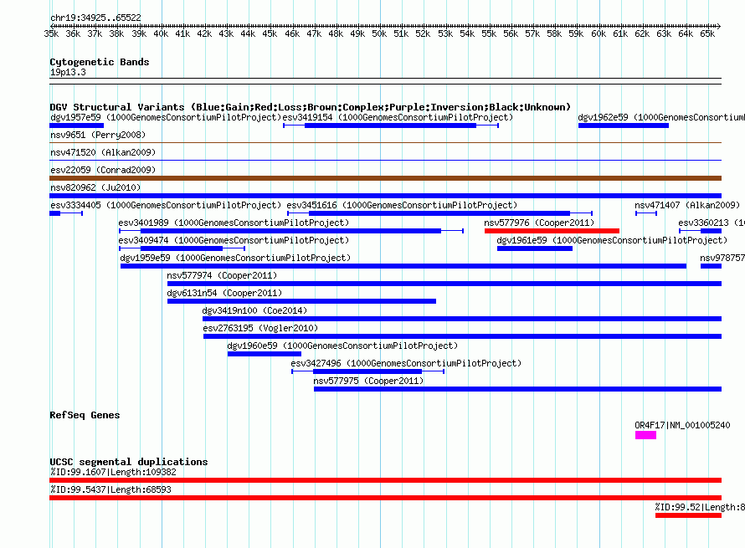Click the 42k ruler tick label
Image resolution: width=745 pixels, height=548 pixels.
point(204,33)
